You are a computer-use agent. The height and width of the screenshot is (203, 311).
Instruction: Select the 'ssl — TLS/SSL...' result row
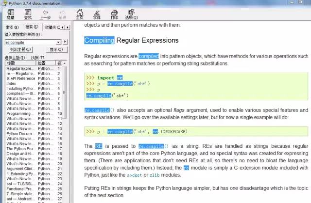tap(34, 184)
